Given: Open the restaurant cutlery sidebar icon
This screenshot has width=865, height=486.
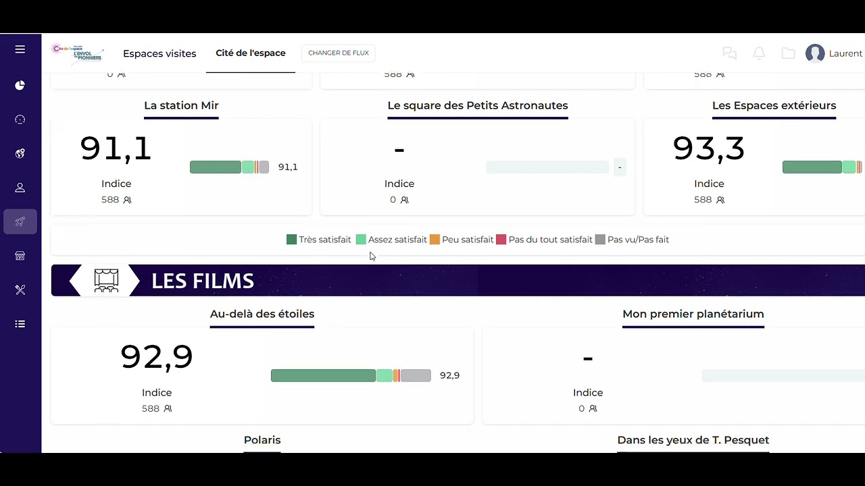Looking at the screenshot, I should (x=20, y=290).
